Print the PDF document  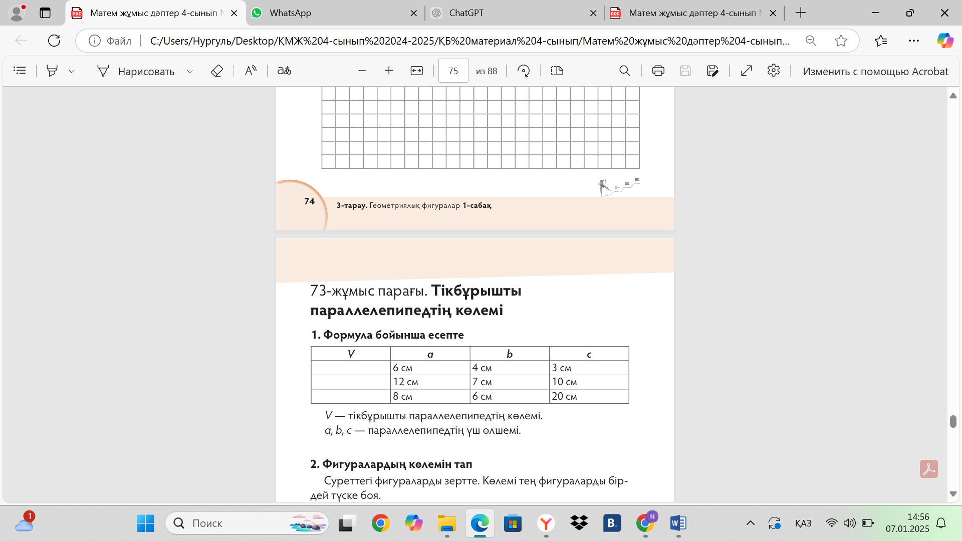click(x=658, y=71)
